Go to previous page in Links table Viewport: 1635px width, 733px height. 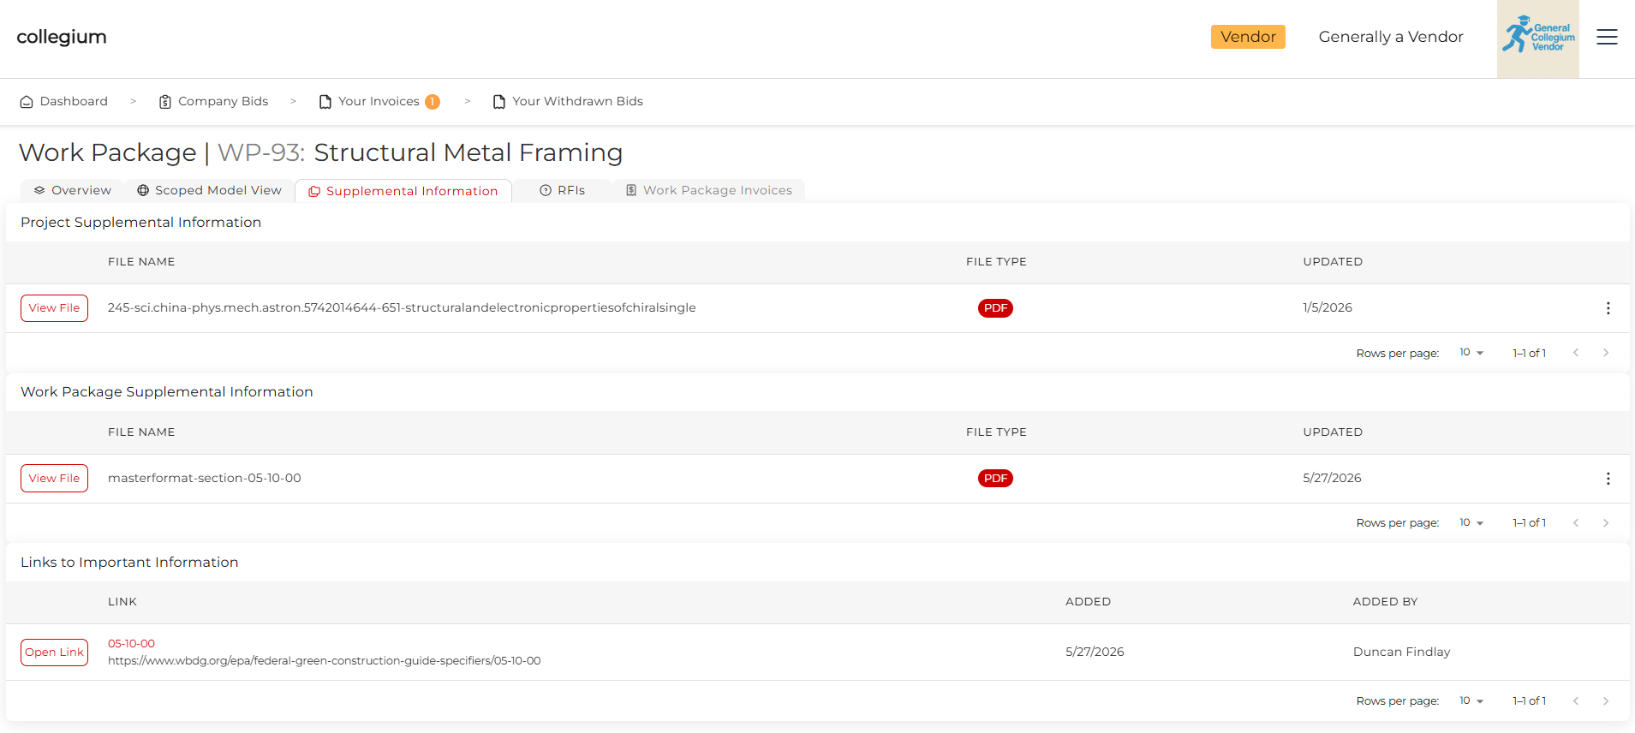pos(1576,701)
